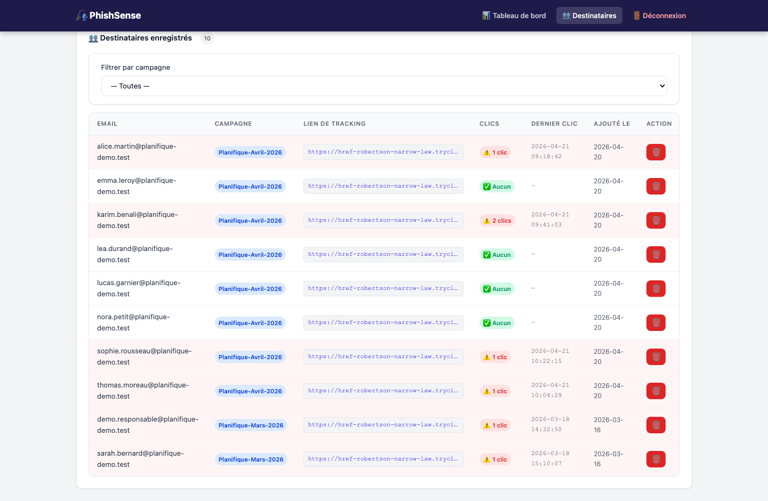Click email sarah.bernard@planifique-demo.test

point(141,459)
